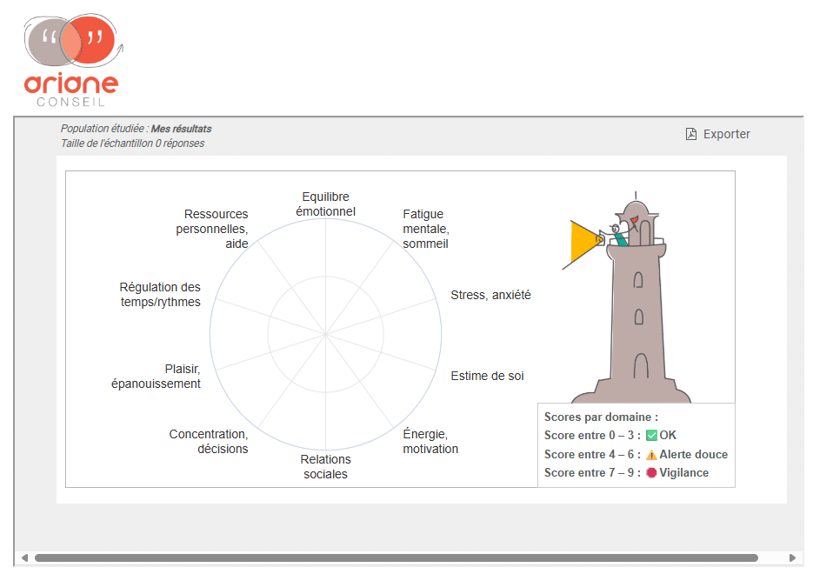Click the Concentration, décisions label
The width and height of the screenshot is (813, 574).
point(209,441)
